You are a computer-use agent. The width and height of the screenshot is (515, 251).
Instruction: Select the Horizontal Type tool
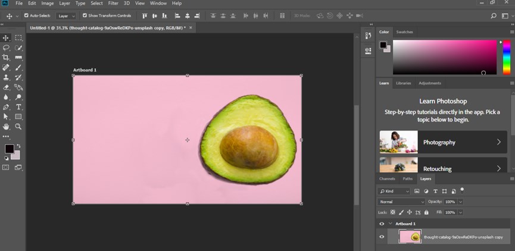(x=18, y=107)
